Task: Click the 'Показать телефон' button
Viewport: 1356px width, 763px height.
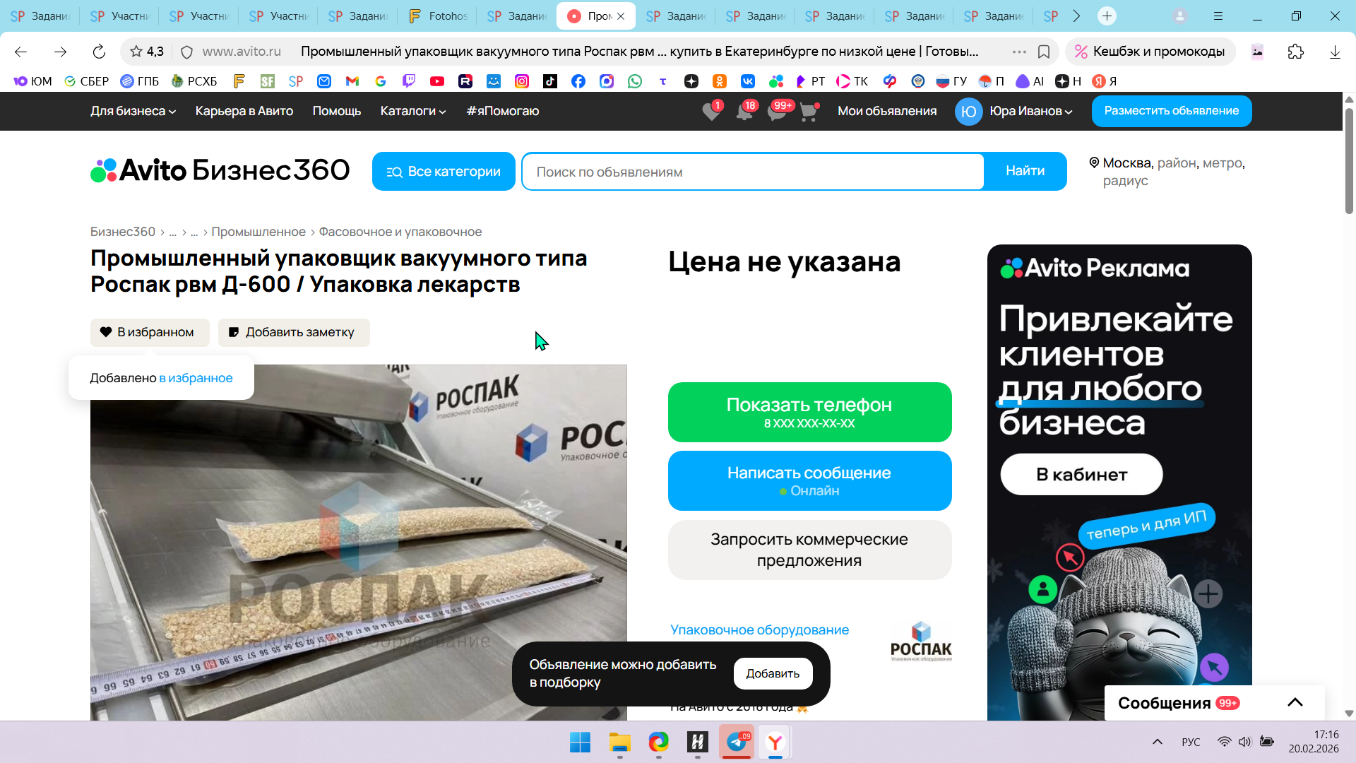Action: pos(809,412)
